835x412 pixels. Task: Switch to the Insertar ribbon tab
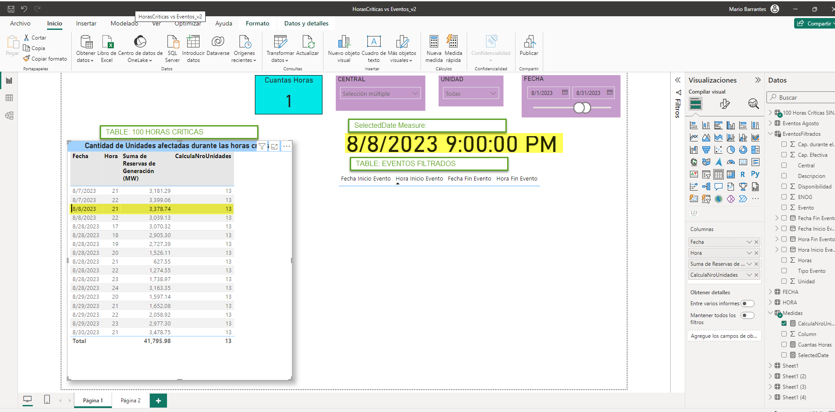coord(86,23)
